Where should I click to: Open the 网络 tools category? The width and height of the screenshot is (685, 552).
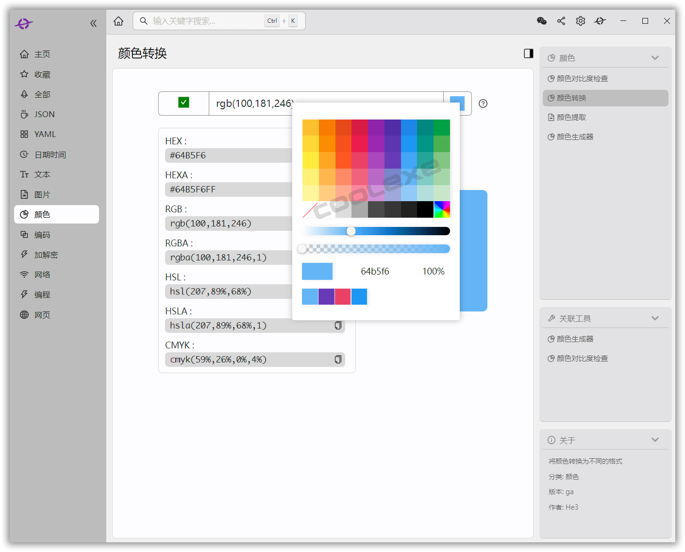(42, 274)
